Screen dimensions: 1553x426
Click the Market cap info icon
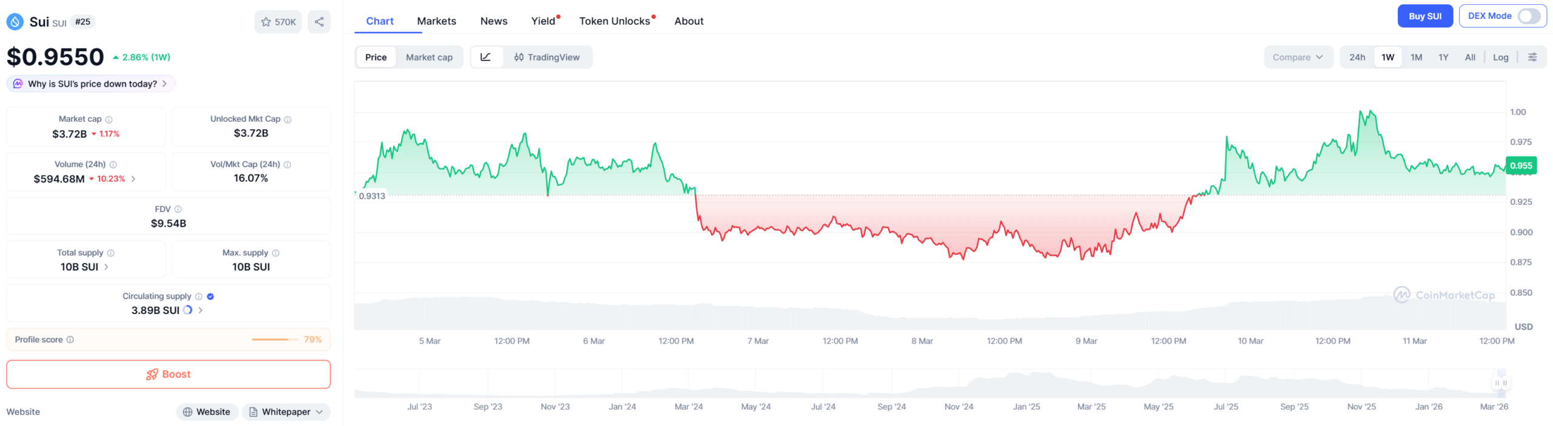109,119
